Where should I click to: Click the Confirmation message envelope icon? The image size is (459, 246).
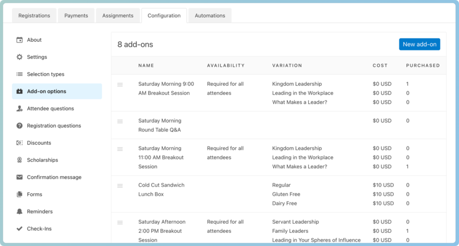(20, 177)
